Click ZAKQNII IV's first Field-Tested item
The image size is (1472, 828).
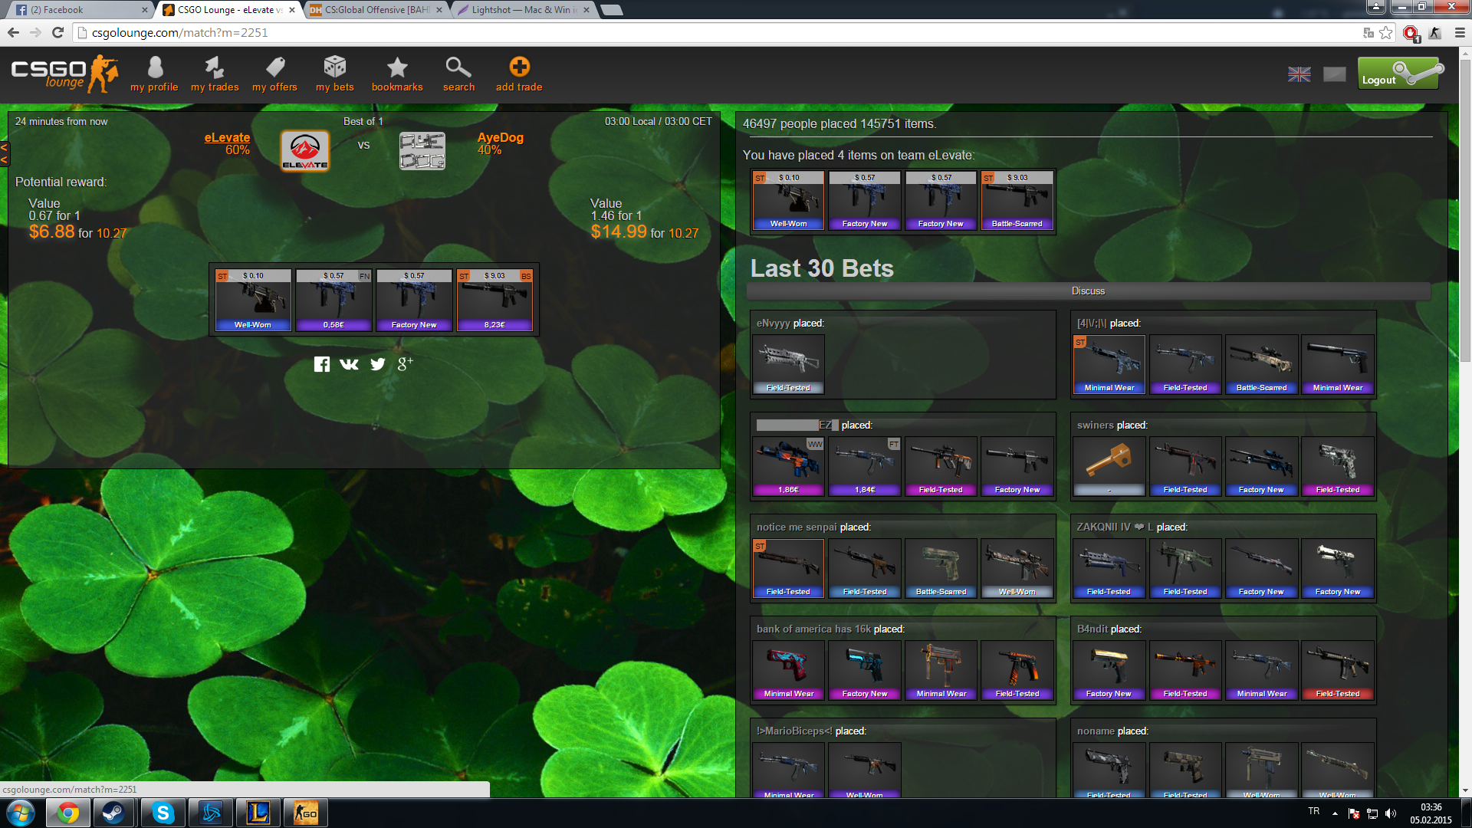point(1109,568)
